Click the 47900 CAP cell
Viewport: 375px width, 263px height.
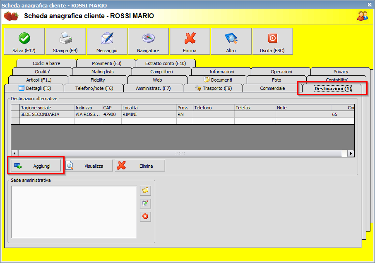coord(112,114)
